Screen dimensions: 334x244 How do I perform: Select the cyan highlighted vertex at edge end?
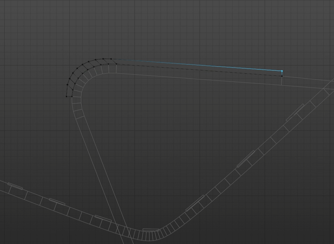pos(282,71)
